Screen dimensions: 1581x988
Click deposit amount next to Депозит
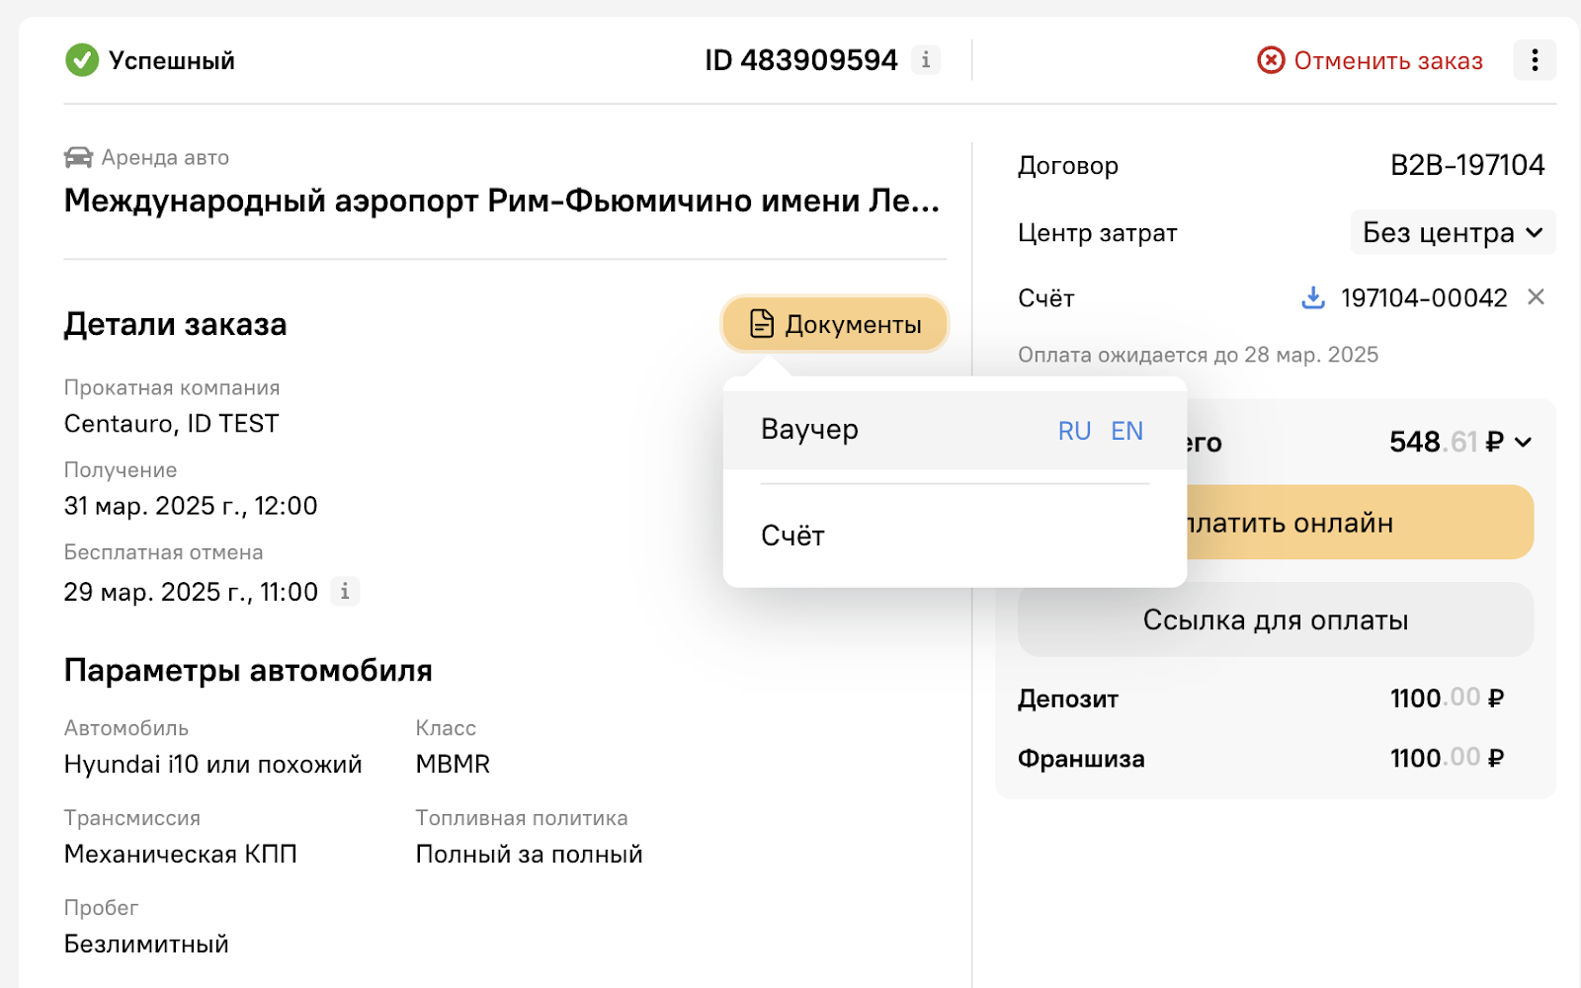tap(1447, 699)
